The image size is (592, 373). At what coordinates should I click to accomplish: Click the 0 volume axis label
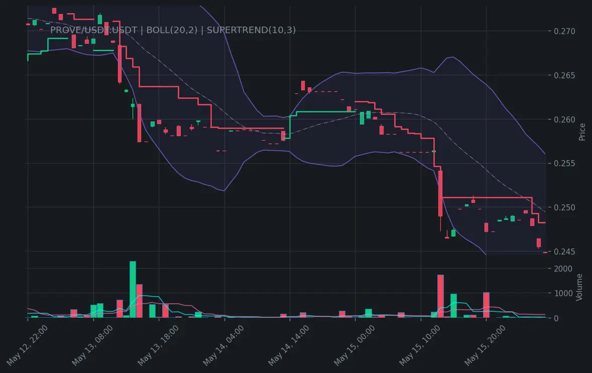[x=556, y=319]
